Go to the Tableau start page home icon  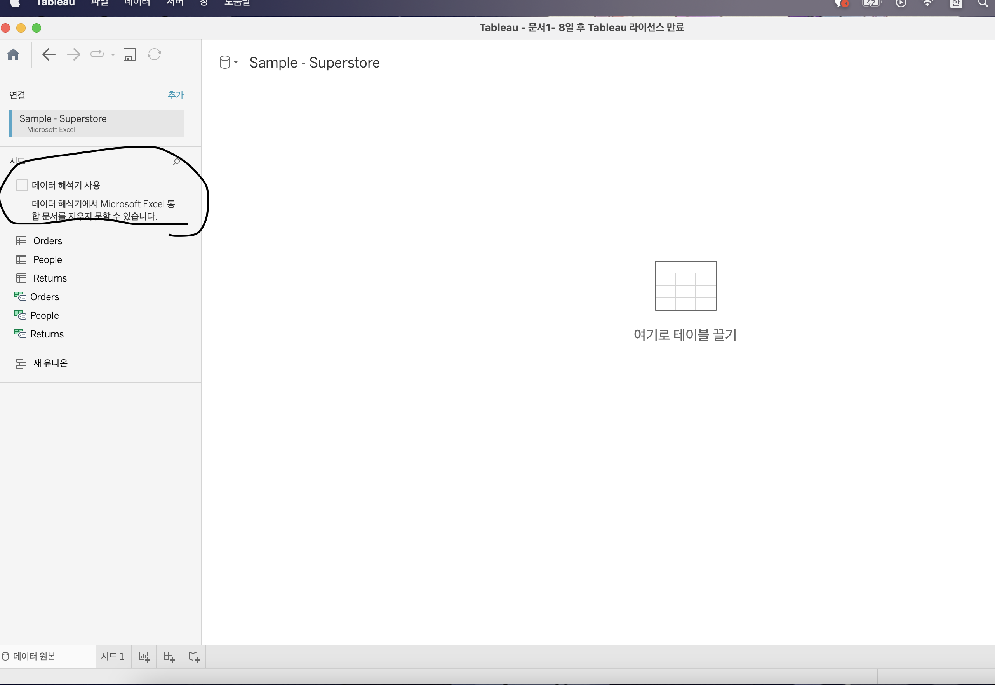pyautogui.click(x=13, y=54)
